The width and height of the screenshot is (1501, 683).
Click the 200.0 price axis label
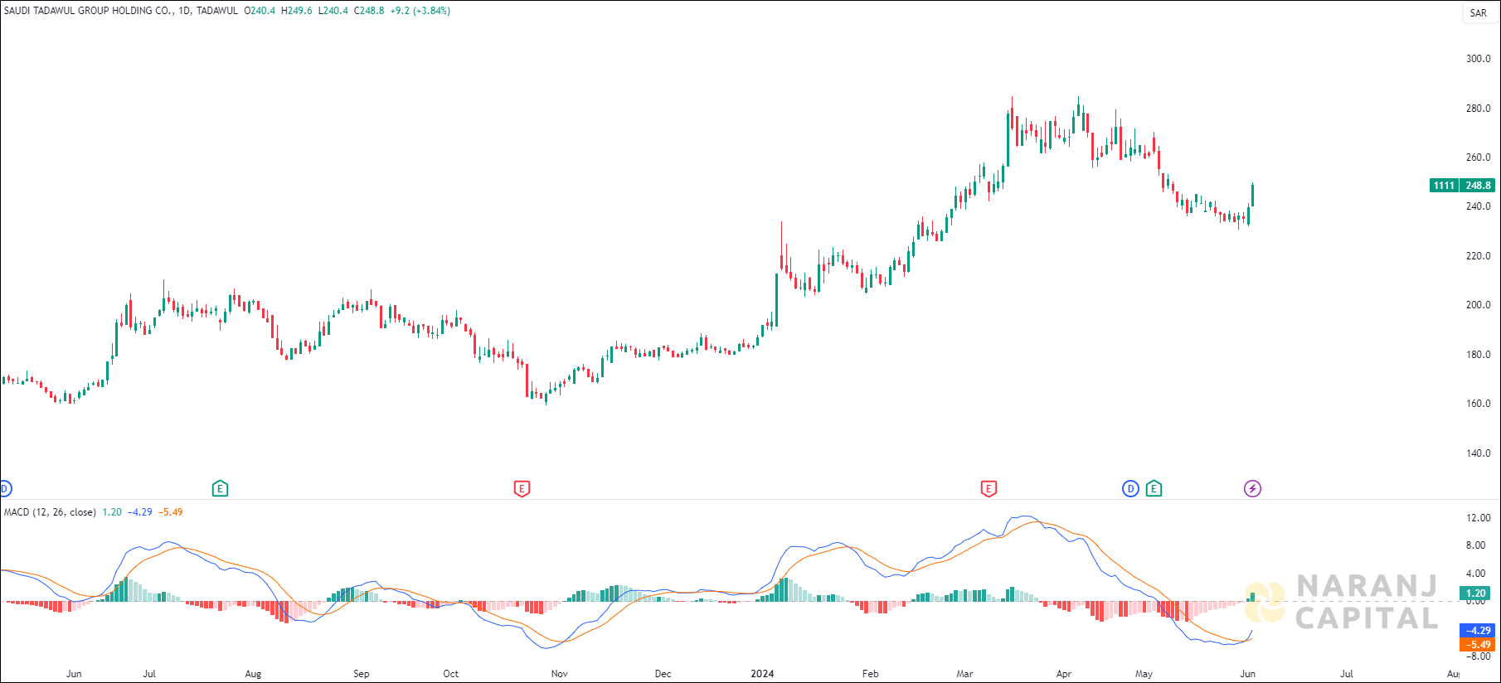pyautogui.click(x=1478, y=305)
